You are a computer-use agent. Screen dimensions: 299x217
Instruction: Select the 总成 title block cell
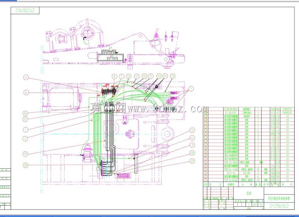(249, 193)
